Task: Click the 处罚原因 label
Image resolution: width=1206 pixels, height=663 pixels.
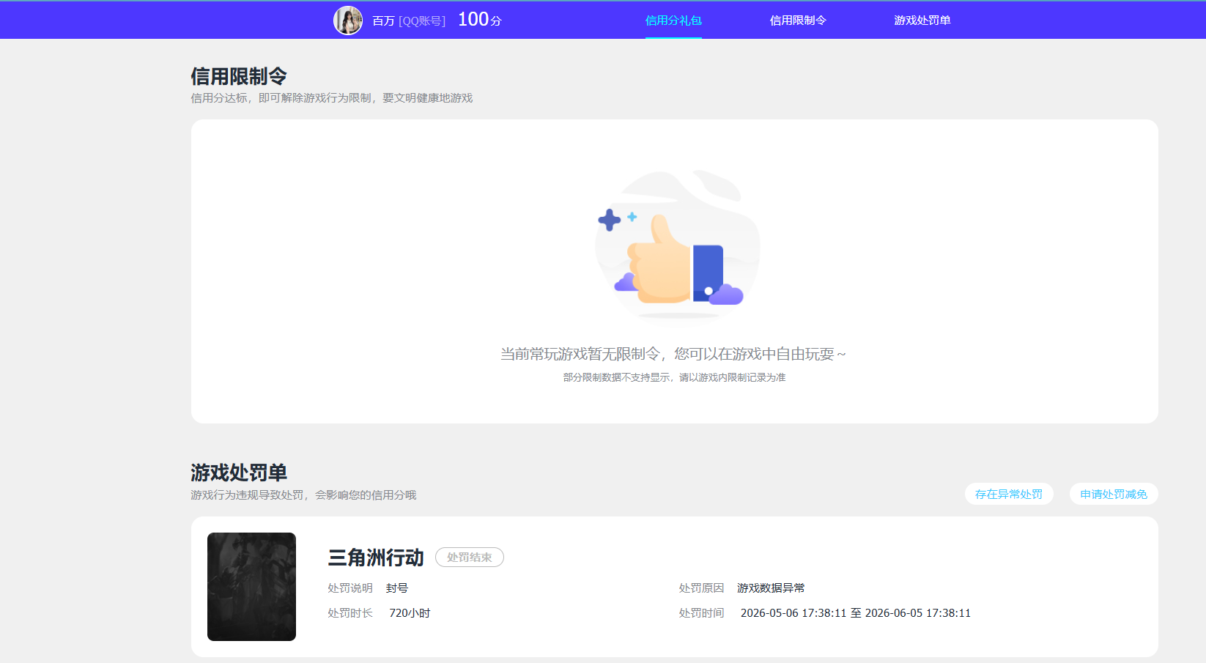Action: tap(701, 588)
